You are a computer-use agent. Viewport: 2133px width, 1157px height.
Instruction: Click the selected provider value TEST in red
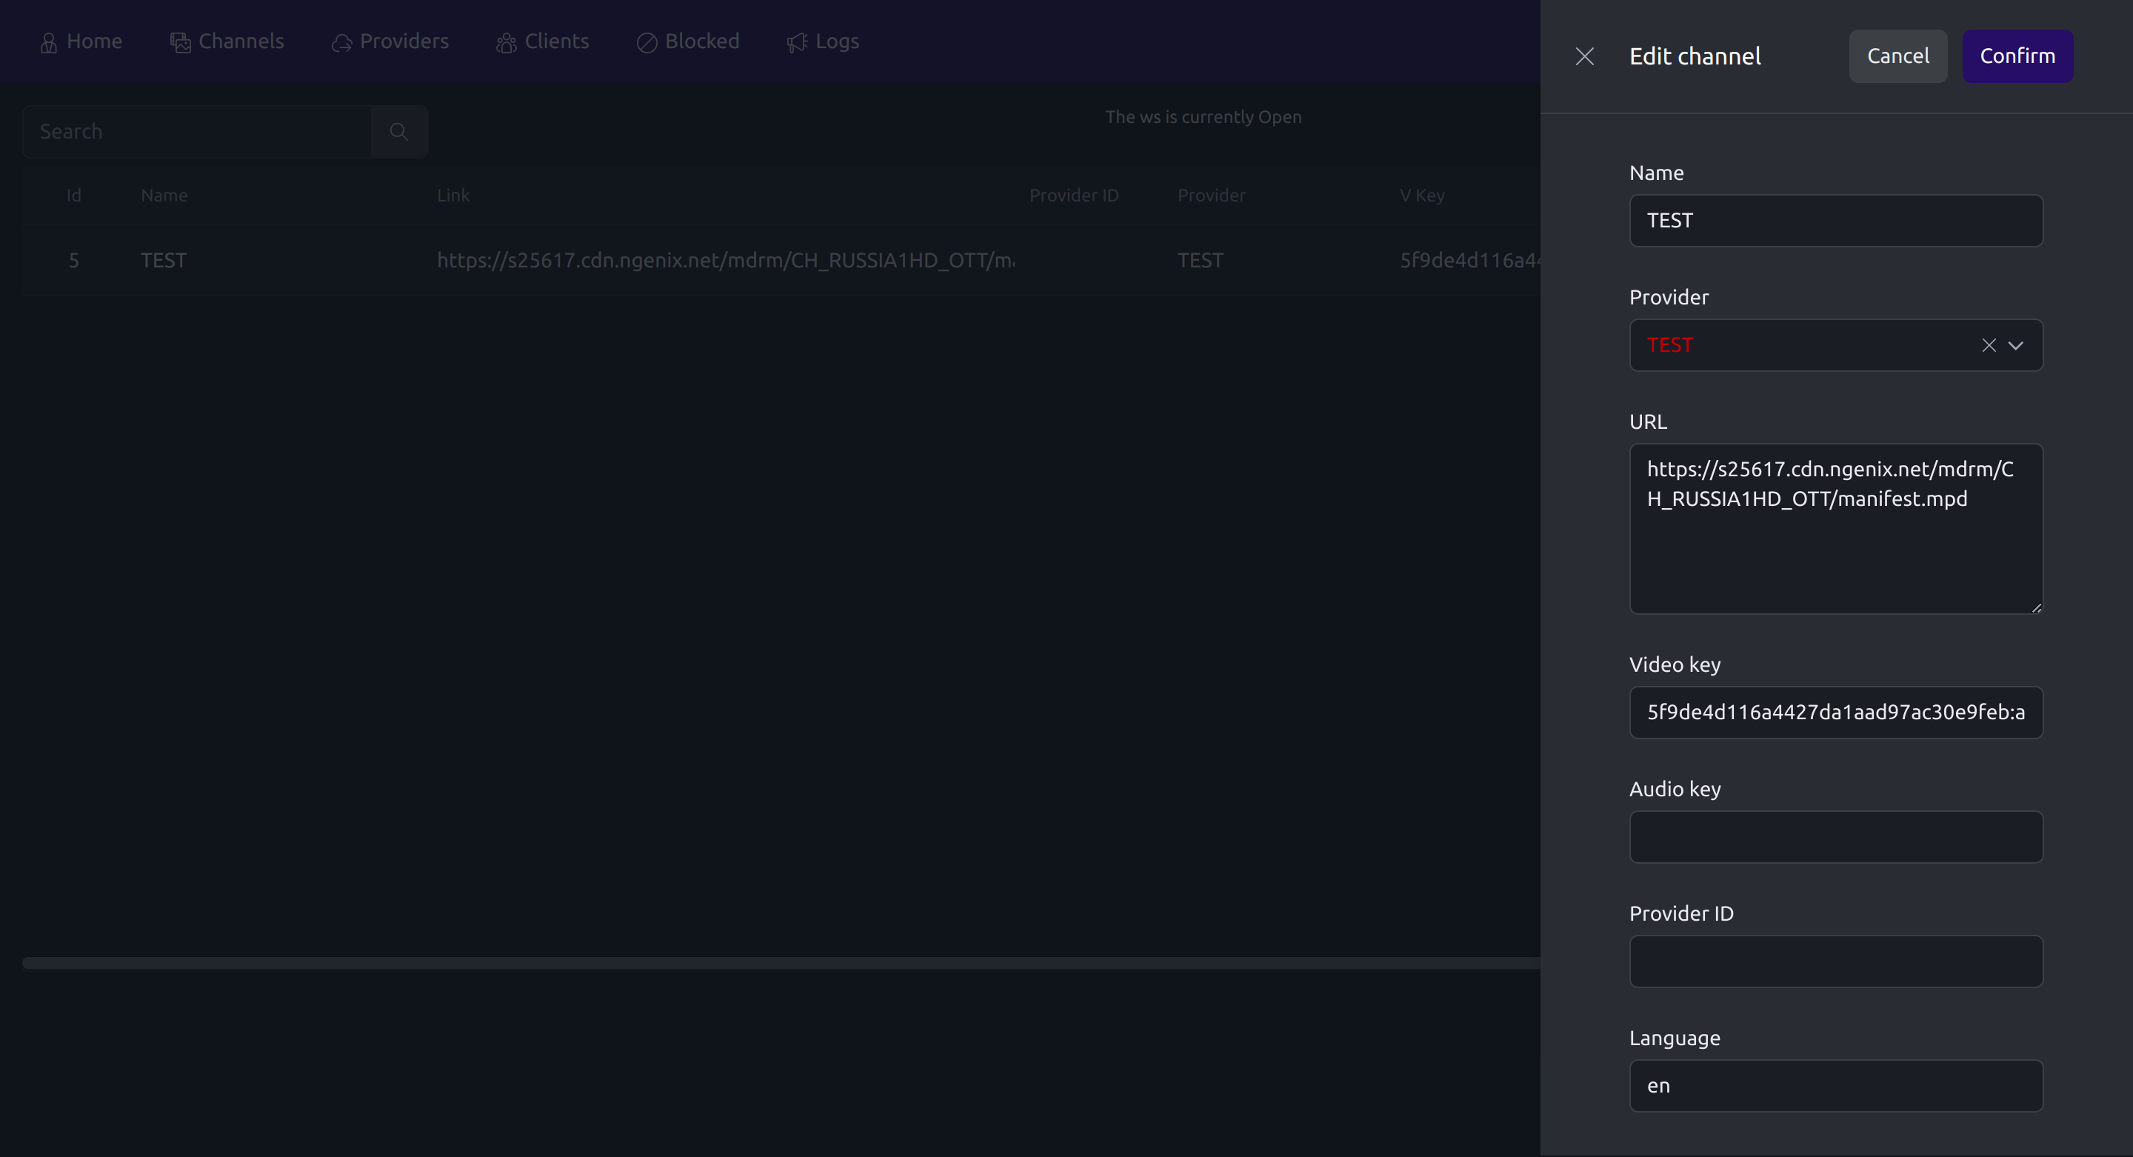click(x=1669, y=345)
